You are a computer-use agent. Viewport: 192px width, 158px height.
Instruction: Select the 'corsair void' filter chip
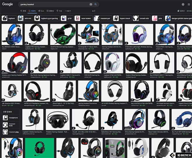(142, 18)
